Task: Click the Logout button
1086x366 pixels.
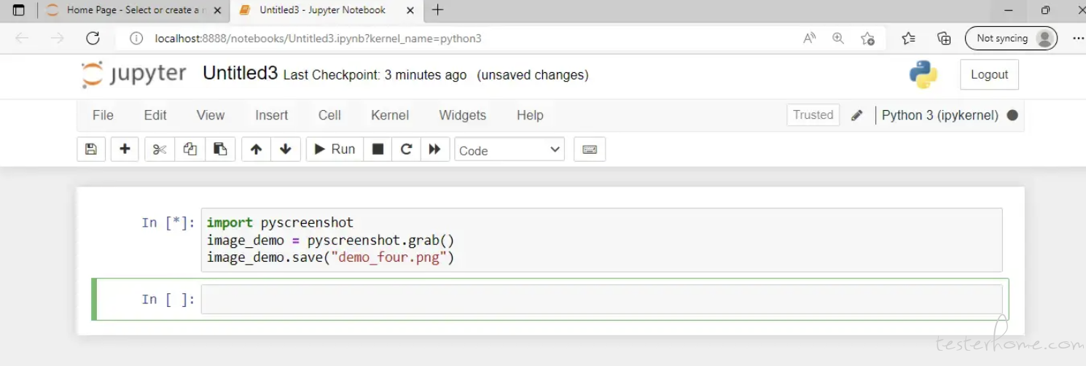Action: [x=989, y=75]
